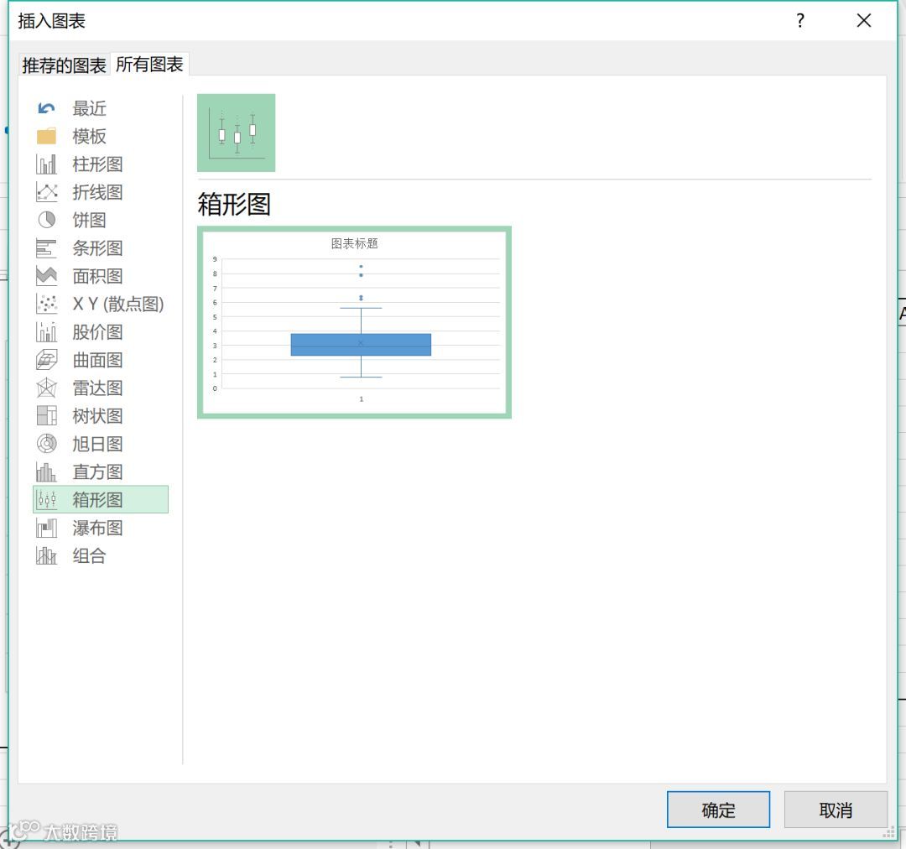Image resolution: width=906 pixels, height=849 pixels.
Task: Select the XY Scatter (散点图) icon
Action: (46, 304)
